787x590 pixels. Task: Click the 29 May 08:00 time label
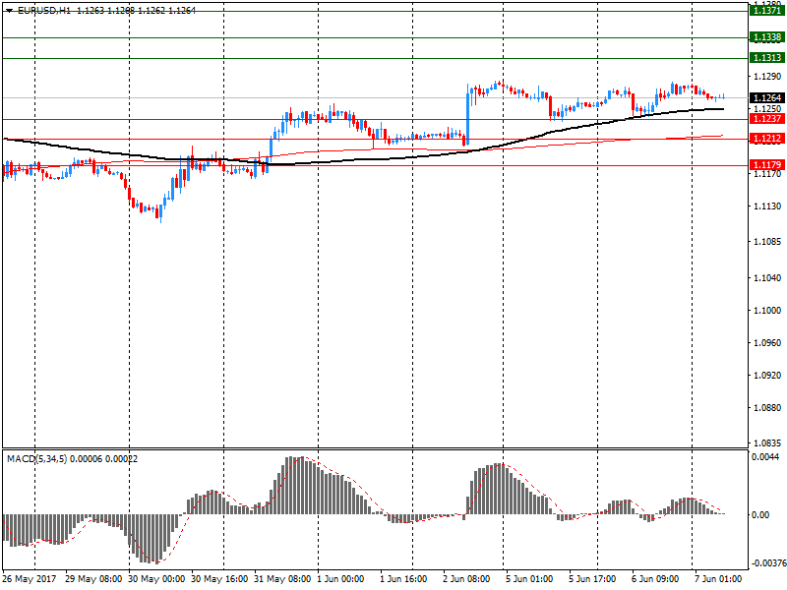[93, 579]
